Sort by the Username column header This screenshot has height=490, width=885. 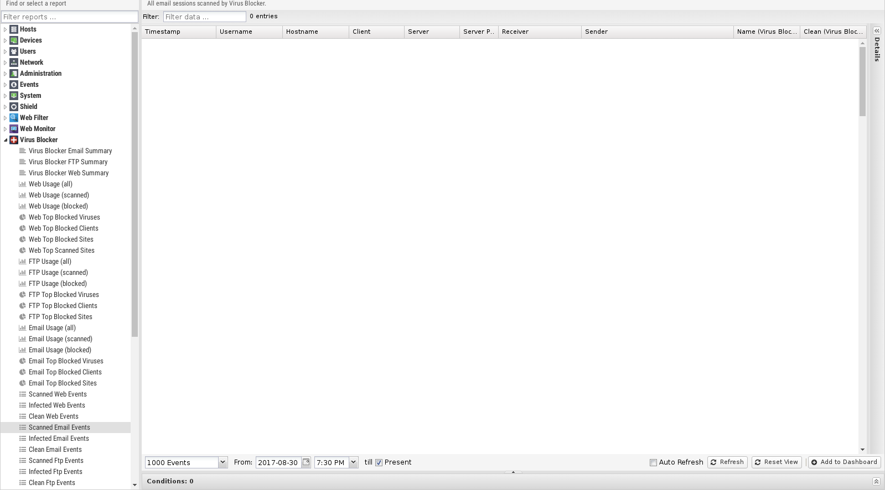click(249, 32)
